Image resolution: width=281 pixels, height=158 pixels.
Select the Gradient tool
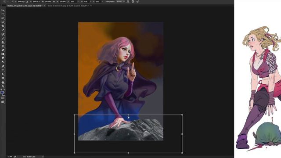click(x=3, y=54)
